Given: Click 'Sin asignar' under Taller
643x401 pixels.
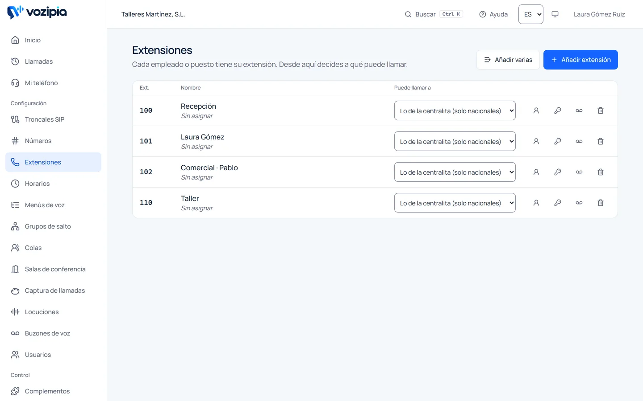Looking at the screenshot, I should tap(197, 208).
